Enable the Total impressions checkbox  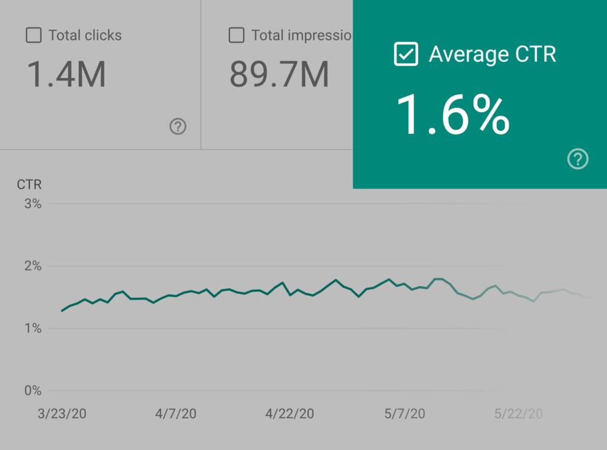point(236,36)
